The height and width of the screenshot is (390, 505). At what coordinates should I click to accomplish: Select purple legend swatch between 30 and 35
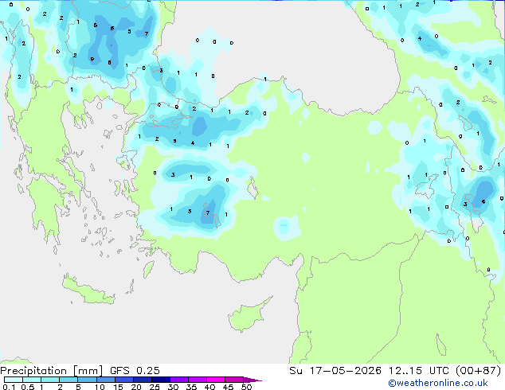point(179,380)
